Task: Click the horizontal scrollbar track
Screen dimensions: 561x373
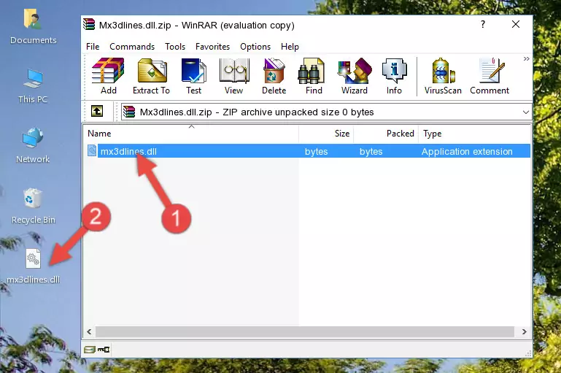Action: click(x=304, y=332)
